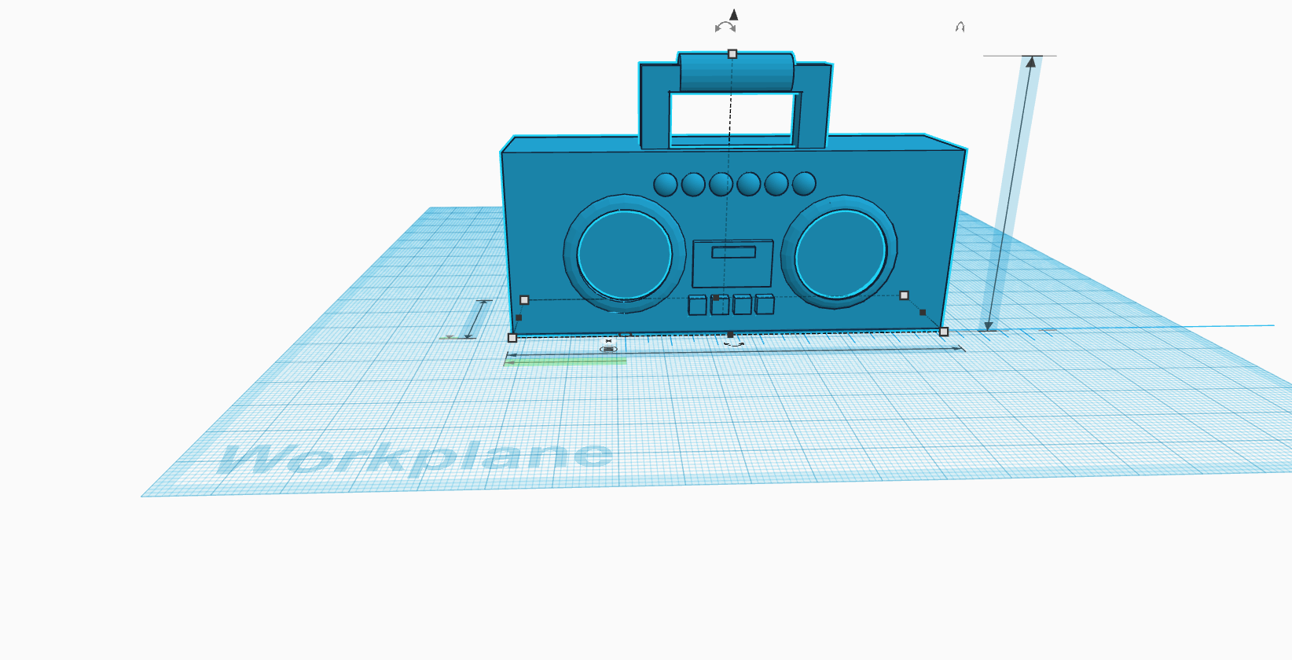Click the black midpoint handle on the front bottom edge

tap(730, 335)
